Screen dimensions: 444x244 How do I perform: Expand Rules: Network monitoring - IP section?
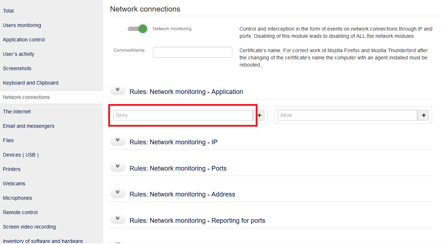[118, 140]
